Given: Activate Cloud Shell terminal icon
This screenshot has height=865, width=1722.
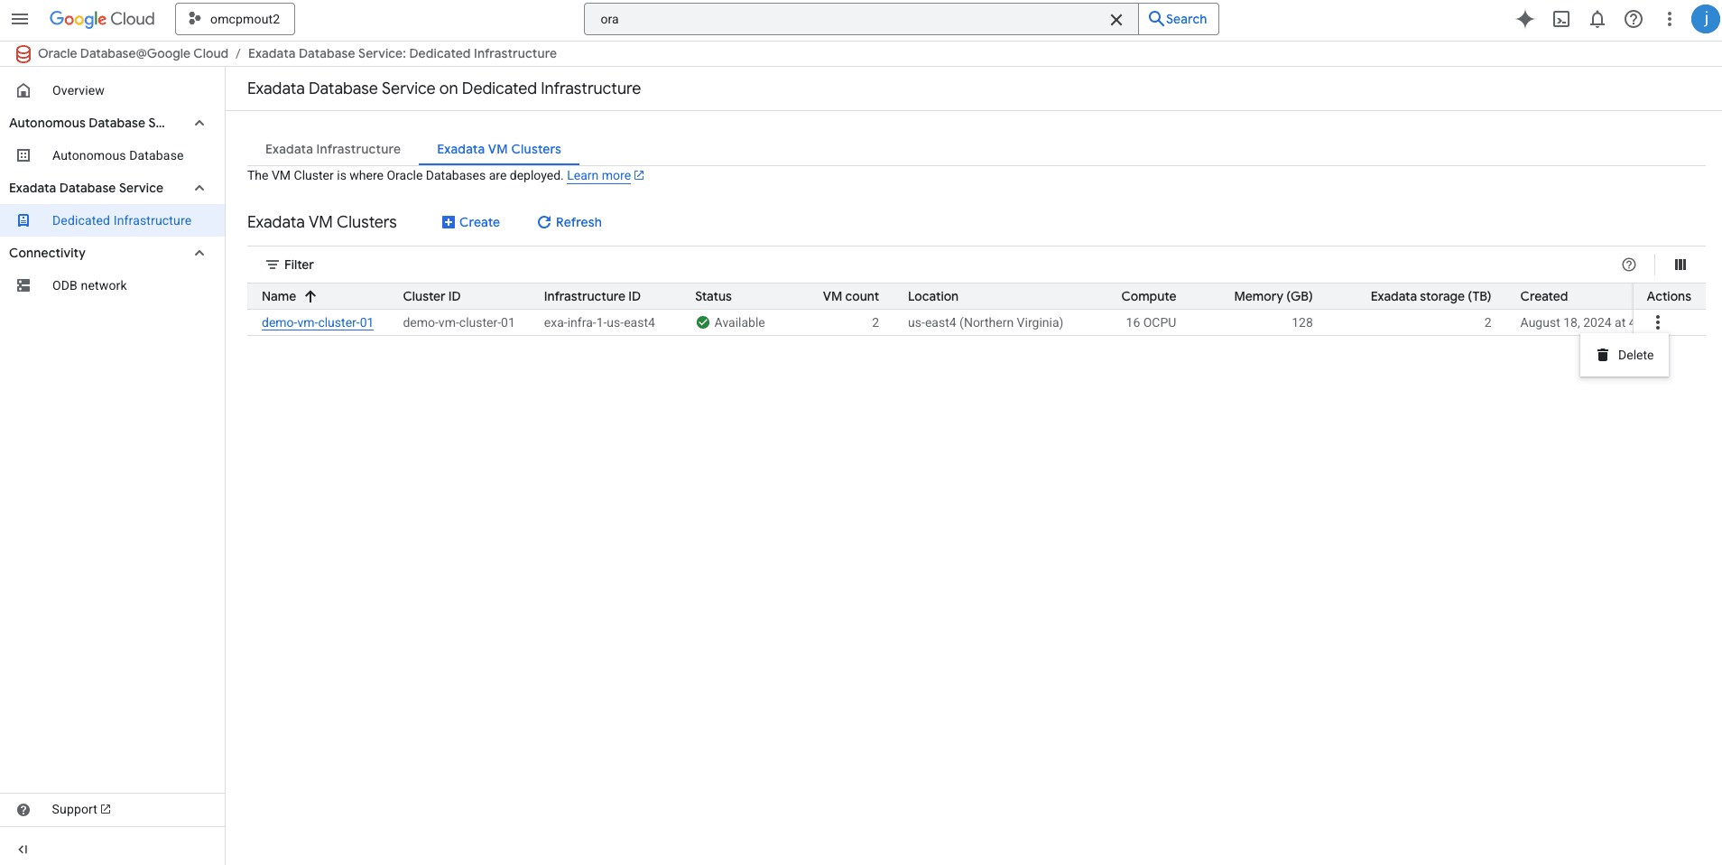Looking at the screenshot, I should 1561,19.
